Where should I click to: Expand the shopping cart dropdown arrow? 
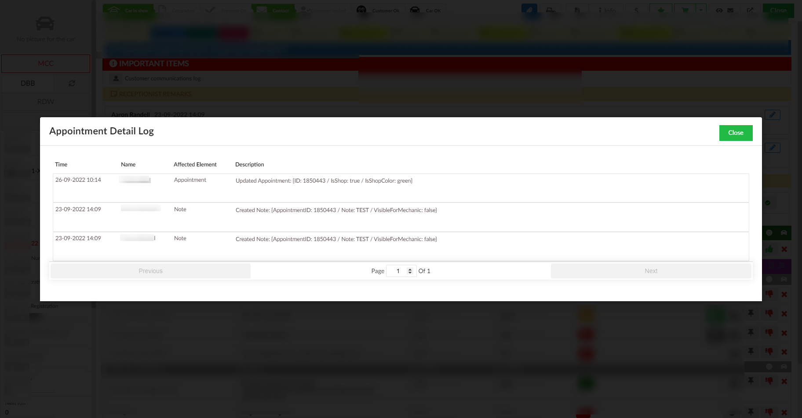coord(701,10)
